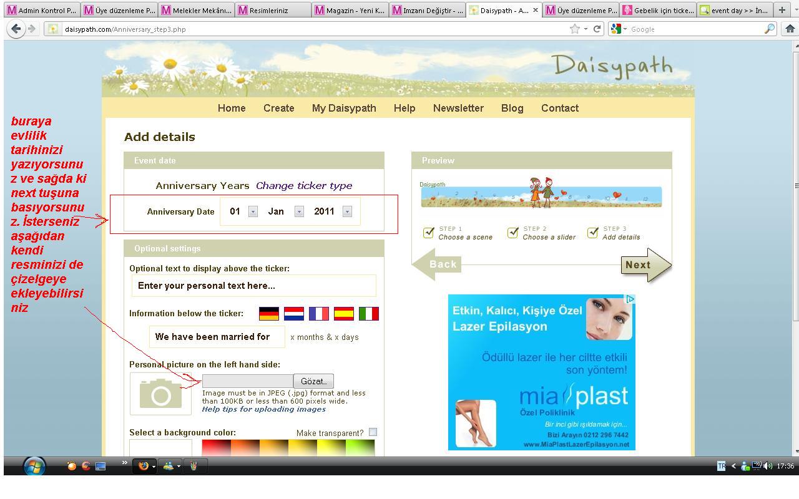Expand the anniversary month dropdown
Image resolution: width=799 pixels, height=499 pixels.
click(x=299, y=211)
